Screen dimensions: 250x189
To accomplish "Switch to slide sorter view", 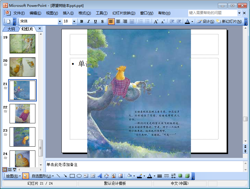I will [10, 170].
